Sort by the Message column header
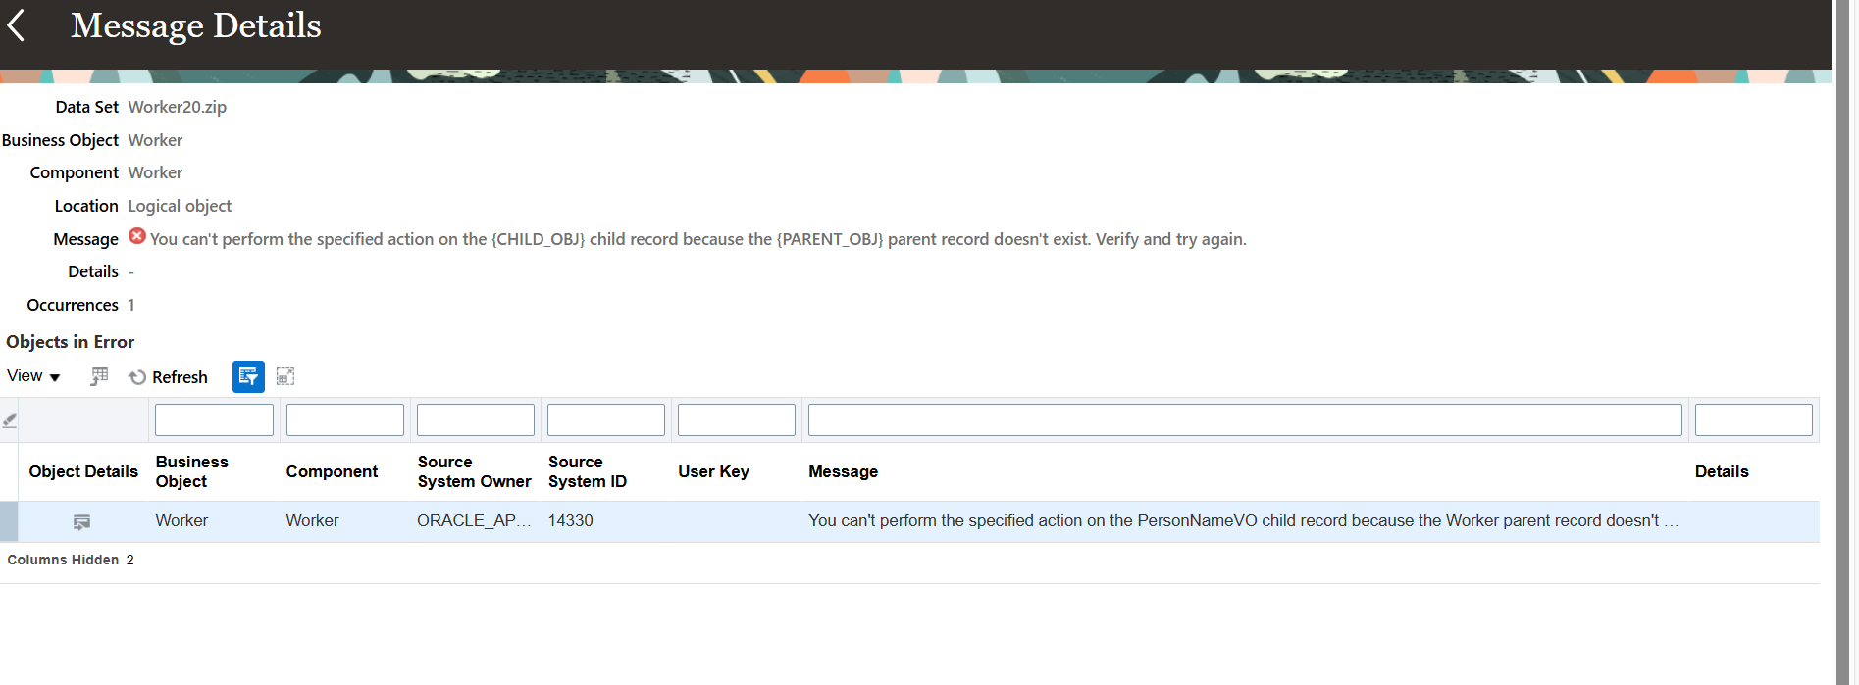This screenshot has width=1859, height=685. point(843,471)
